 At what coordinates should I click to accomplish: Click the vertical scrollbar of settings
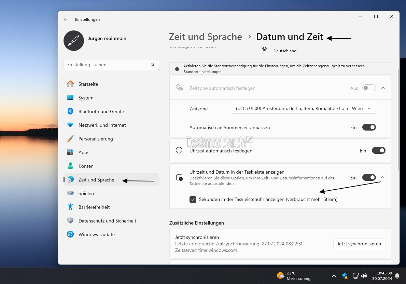click(x=398, y=120)
